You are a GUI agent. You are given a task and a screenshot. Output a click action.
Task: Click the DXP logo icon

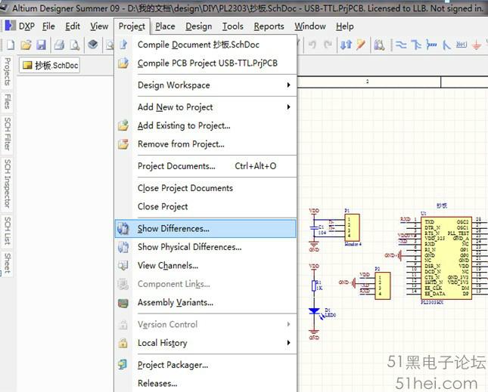click(x=10, y=26)
